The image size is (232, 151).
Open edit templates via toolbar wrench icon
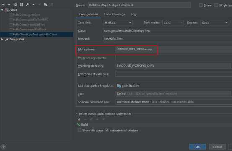coord(27,5)
